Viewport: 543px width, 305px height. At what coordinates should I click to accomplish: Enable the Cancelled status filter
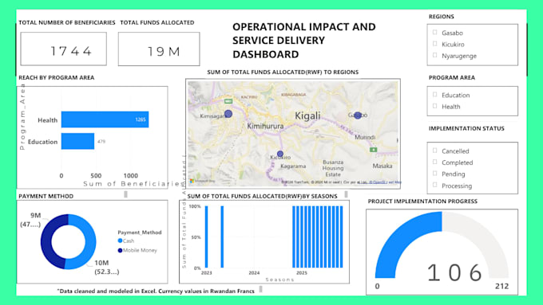(435, 151)
